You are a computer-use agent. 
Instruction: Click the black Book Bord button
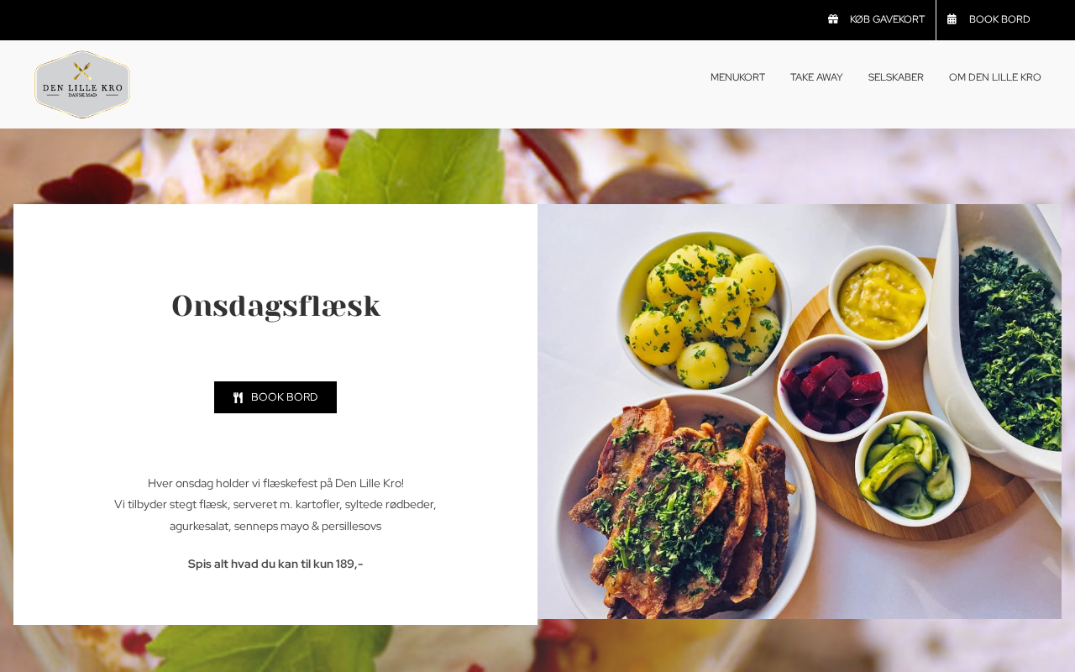275,397
